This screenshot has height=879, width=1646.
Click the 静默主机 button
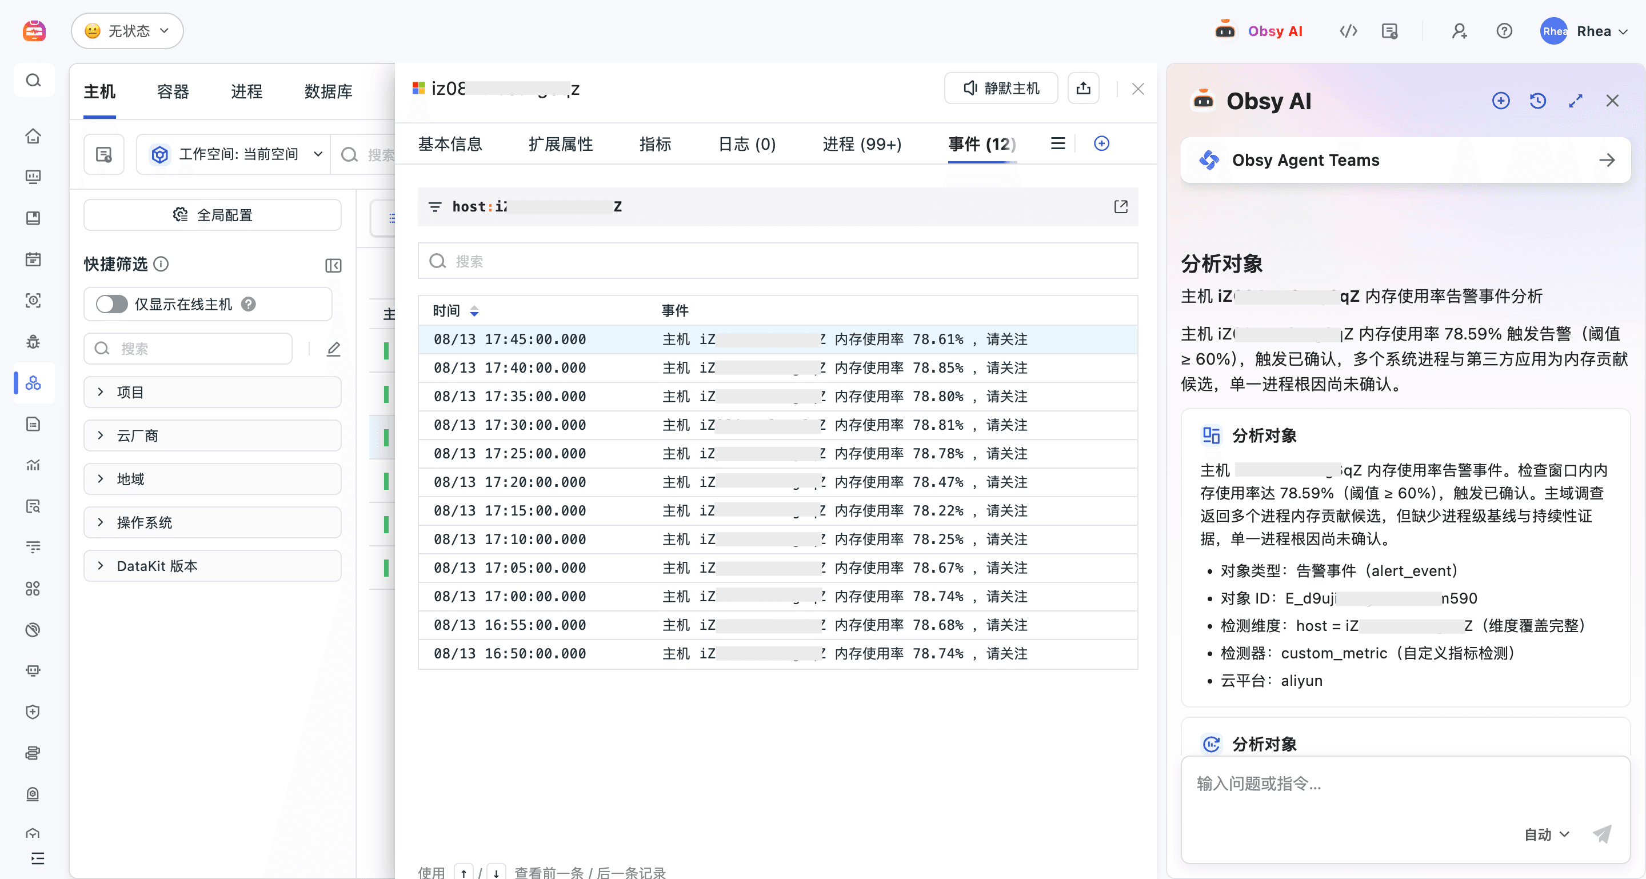click(x=1001, y=88)
